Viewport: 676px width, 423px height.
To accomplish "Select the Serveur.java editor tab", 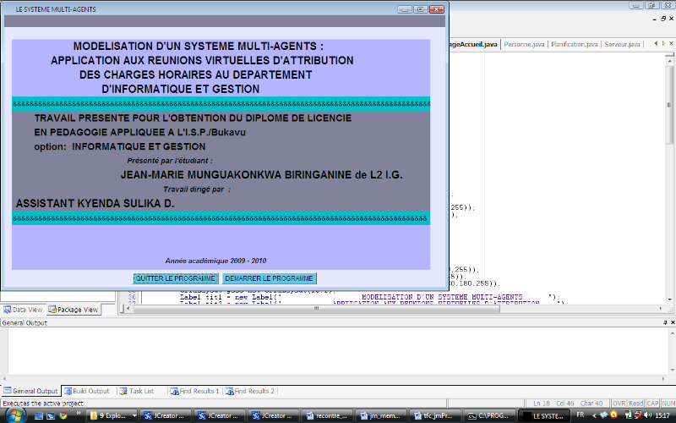I will [x=622, y=45].
